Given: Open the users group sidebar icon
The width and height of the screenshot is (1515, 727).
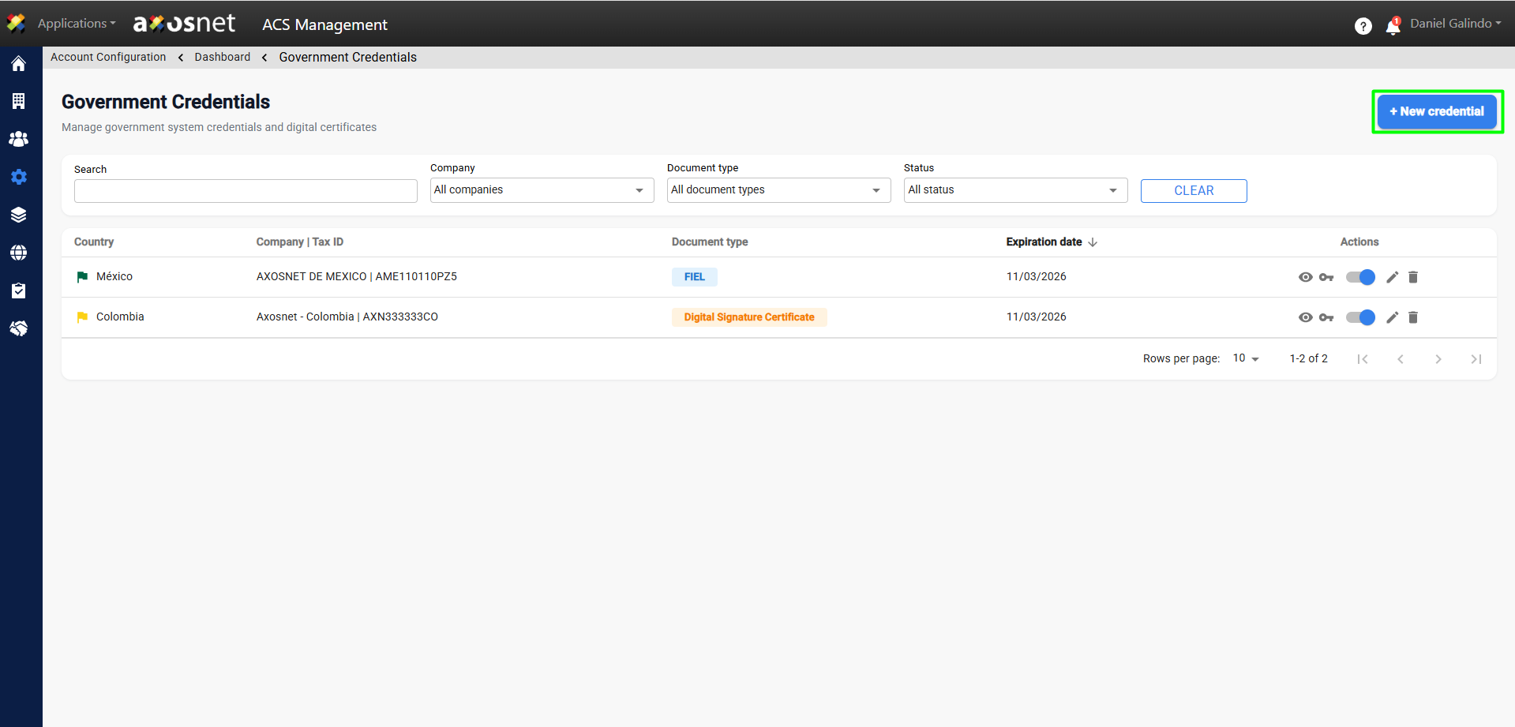Looking at the screenshot, I should (x=18, y=139).
